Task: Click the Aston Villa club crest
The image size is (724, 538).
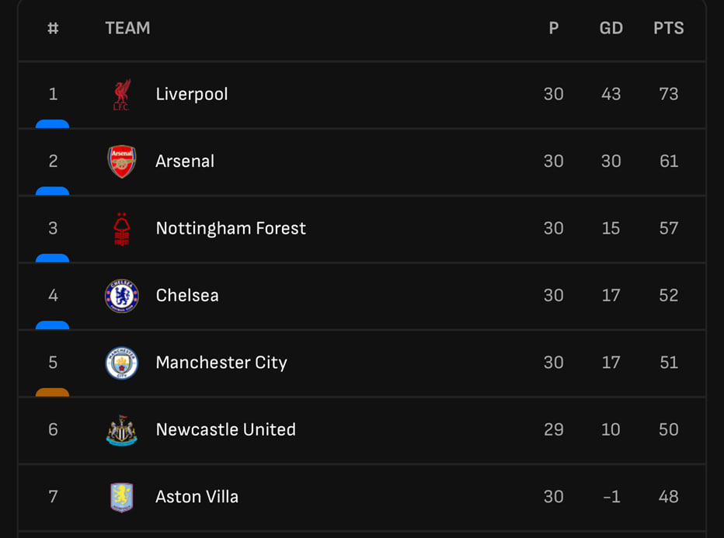Action: tap(122, 498)
